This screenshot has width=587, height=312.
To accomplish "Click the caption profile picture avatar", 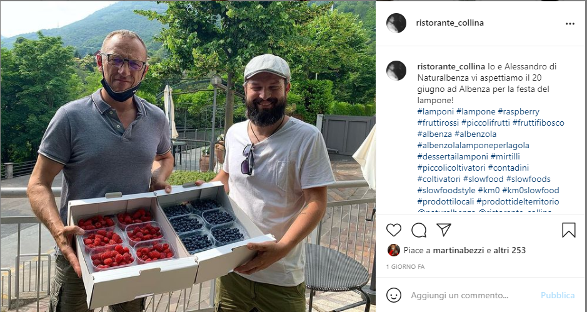I will pyautogui.click(x=396, y=71).
